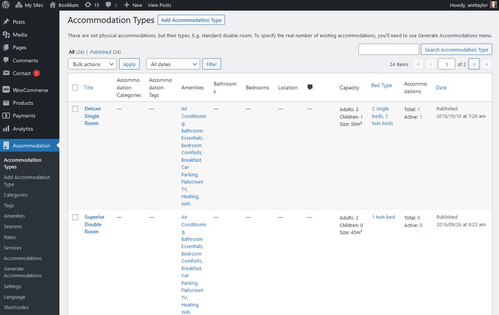Go to Rates submenu

click(10, 237)
